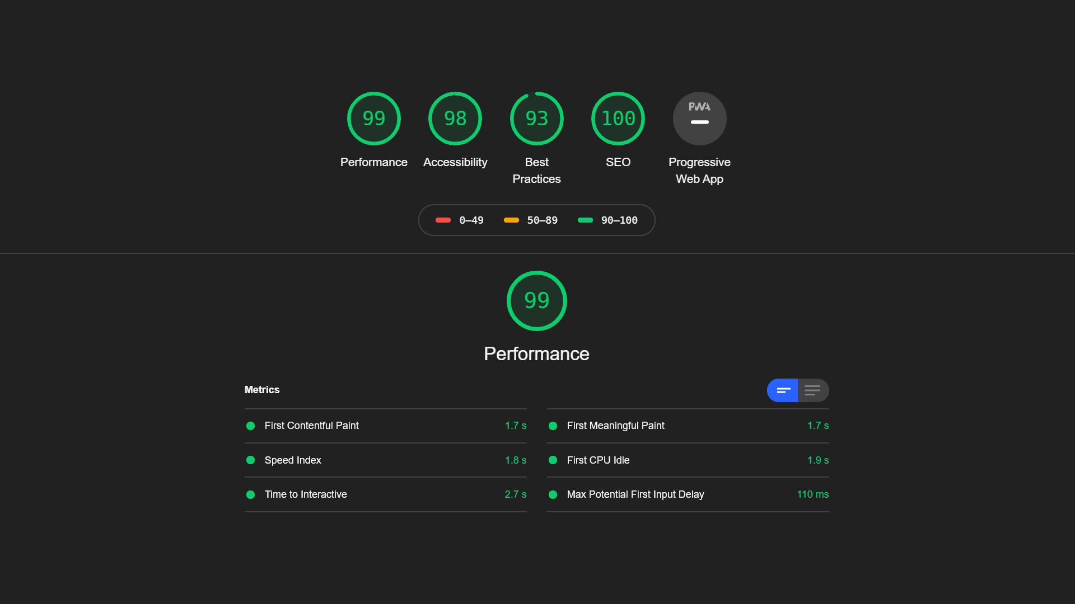Viewport: 1075px width, 604px height.
Task: Switch metrics to compact view toggle
Action: point(782,390)
